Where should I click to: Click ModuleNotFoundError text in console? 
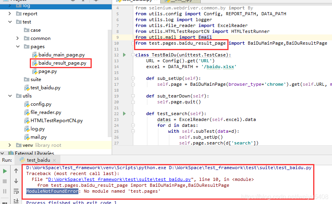52,191
